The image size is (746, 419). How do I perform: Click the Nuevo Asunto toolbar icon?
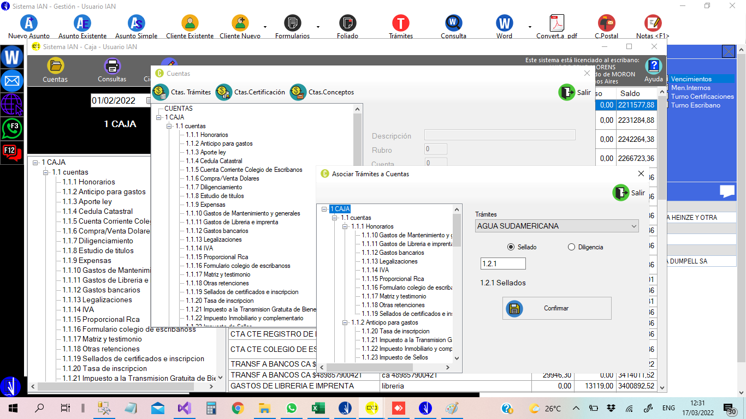click(x=29, y=23)
